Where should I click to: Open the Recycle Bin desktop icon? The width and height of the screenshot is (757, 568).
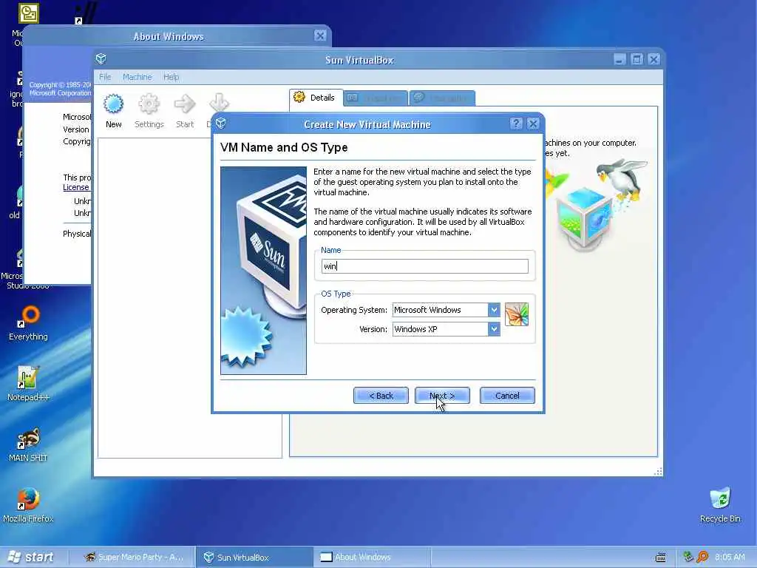(x=720, y=505)
